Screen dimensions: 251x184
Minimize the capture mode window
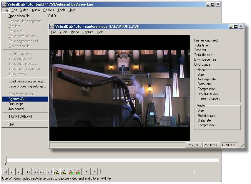pyautogui.click(x=231, y=26)
